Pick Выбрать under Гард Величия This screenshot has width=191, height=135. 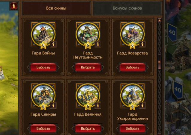[x=88, y=128]
